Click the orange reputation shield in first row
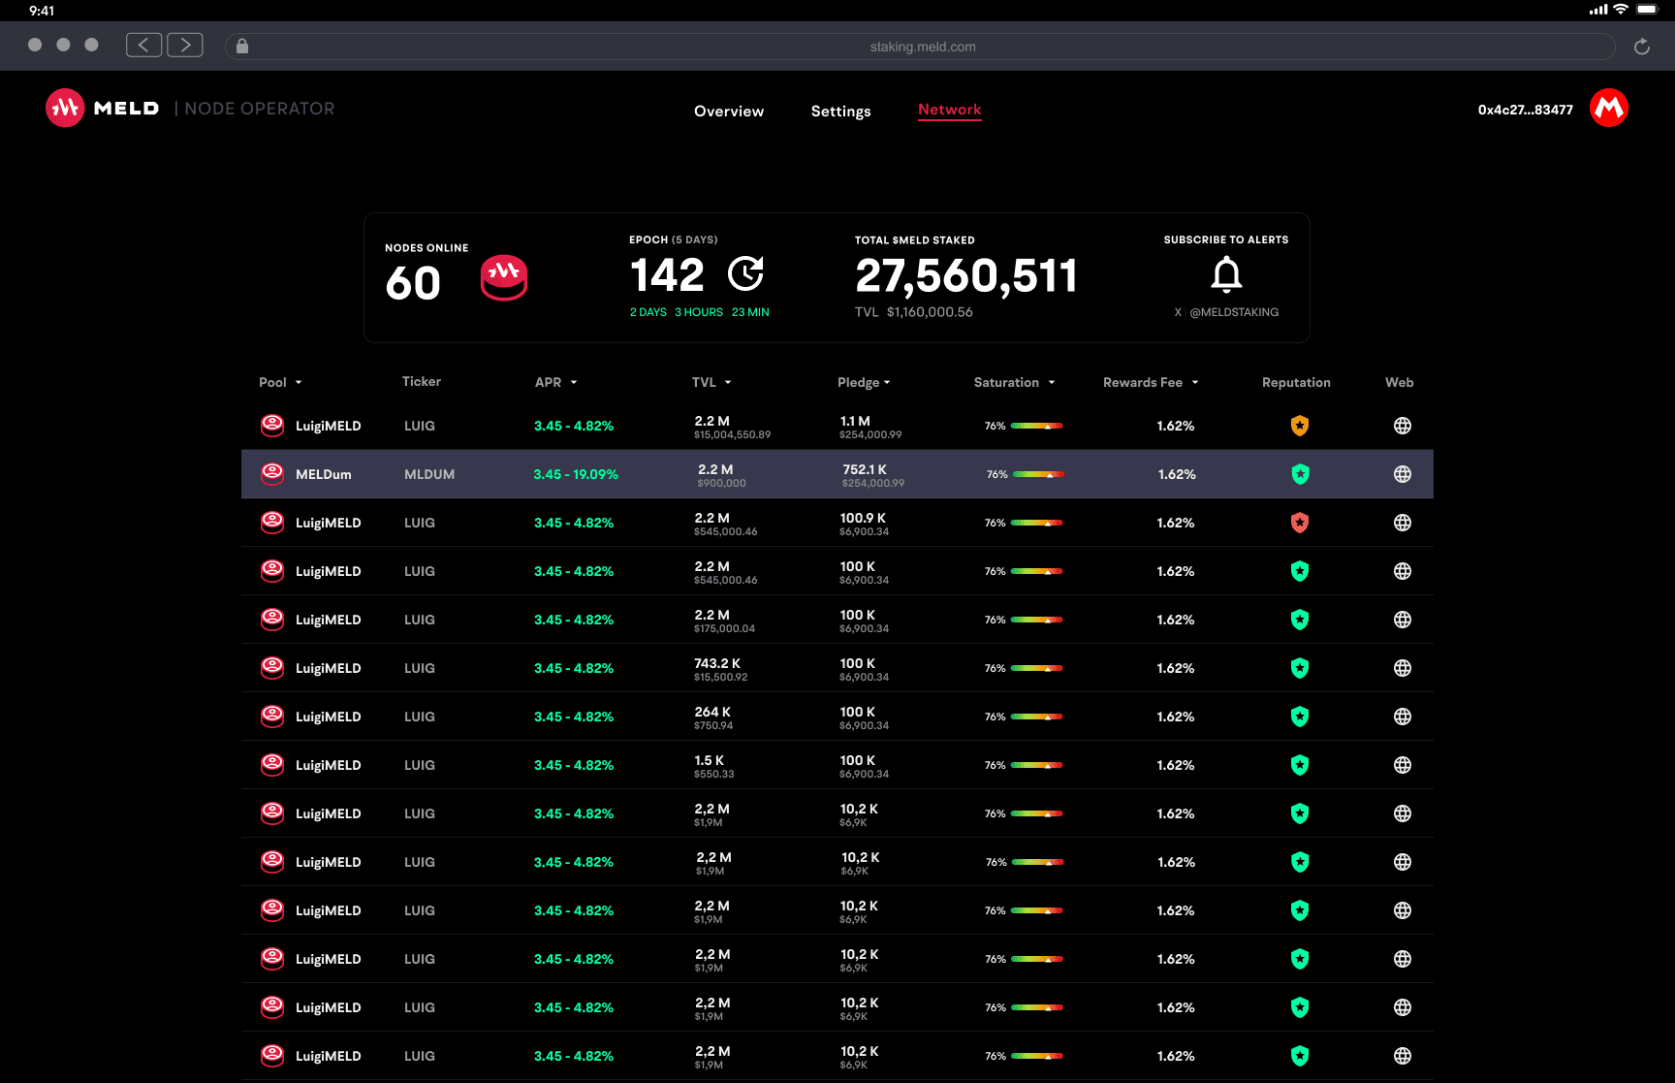The image size is (1675, 1083). 1299,426
